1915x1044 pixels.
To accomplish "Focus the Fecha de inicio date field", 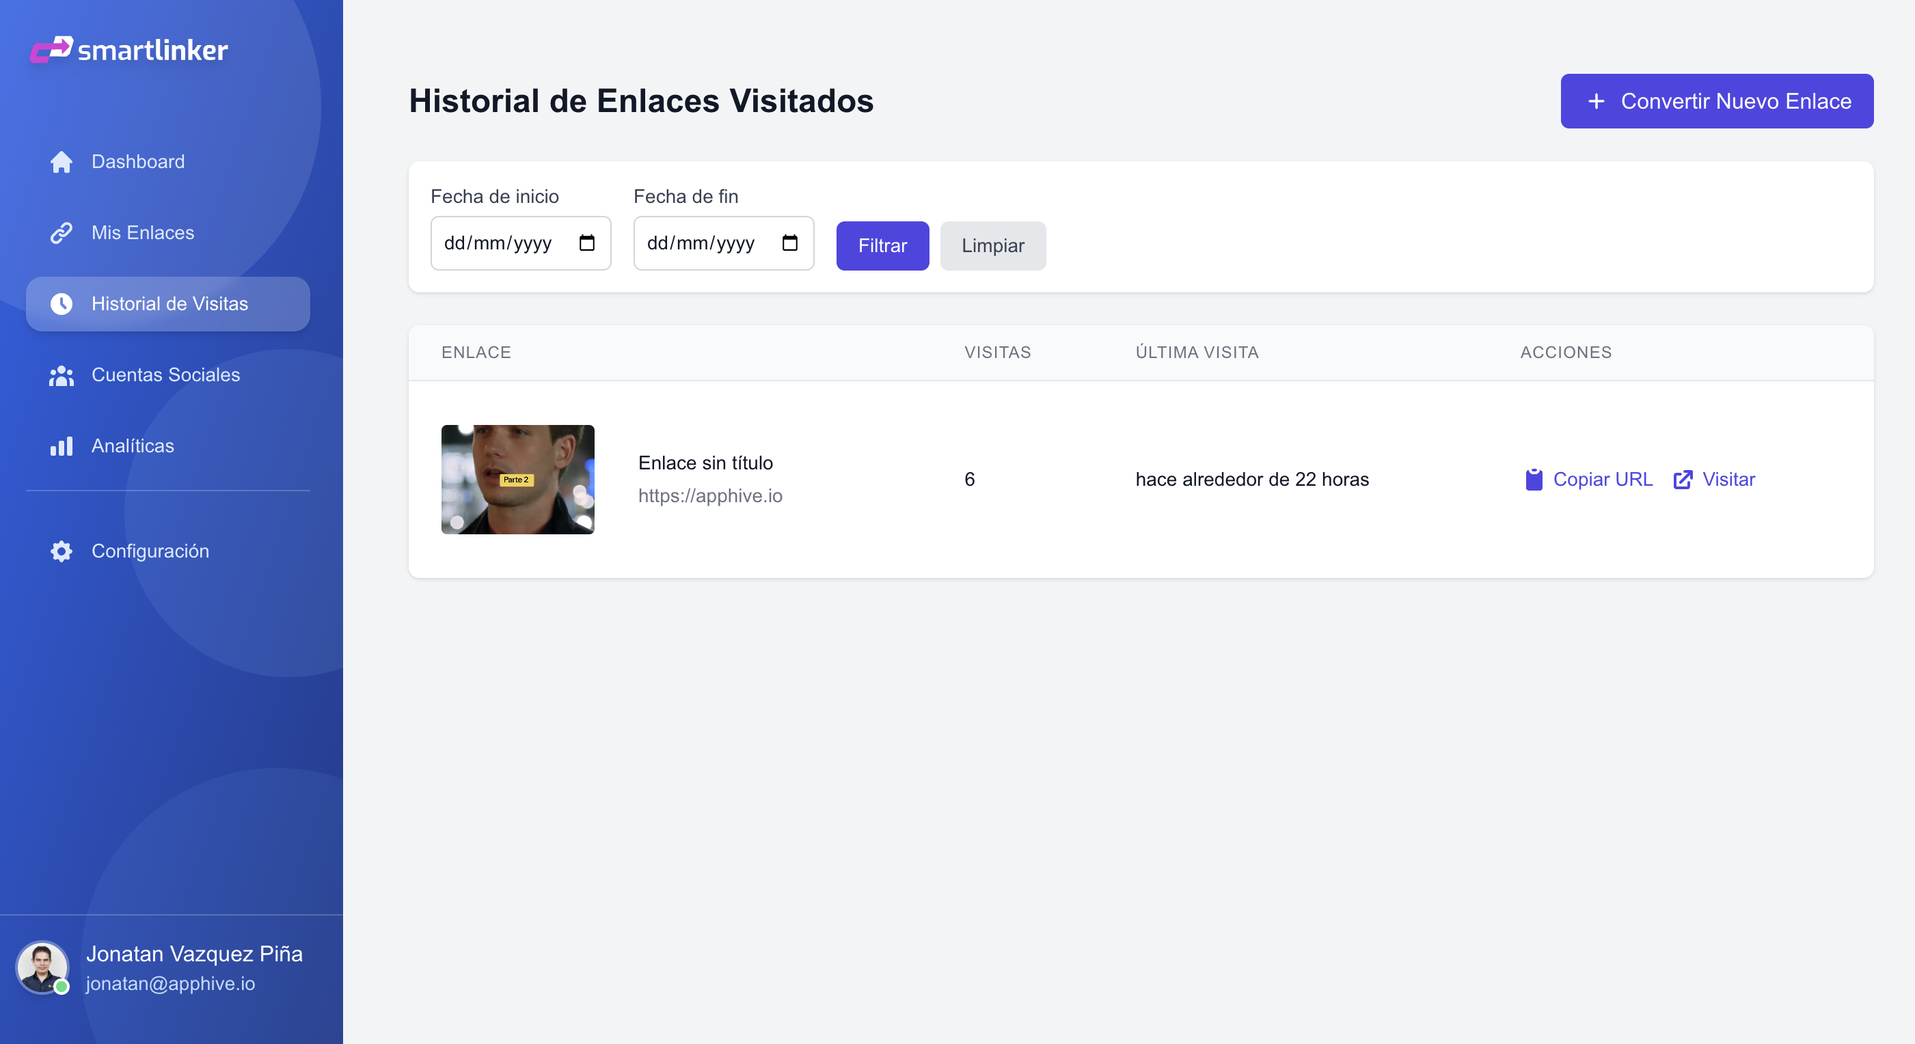I will click(x=498, y=243).
